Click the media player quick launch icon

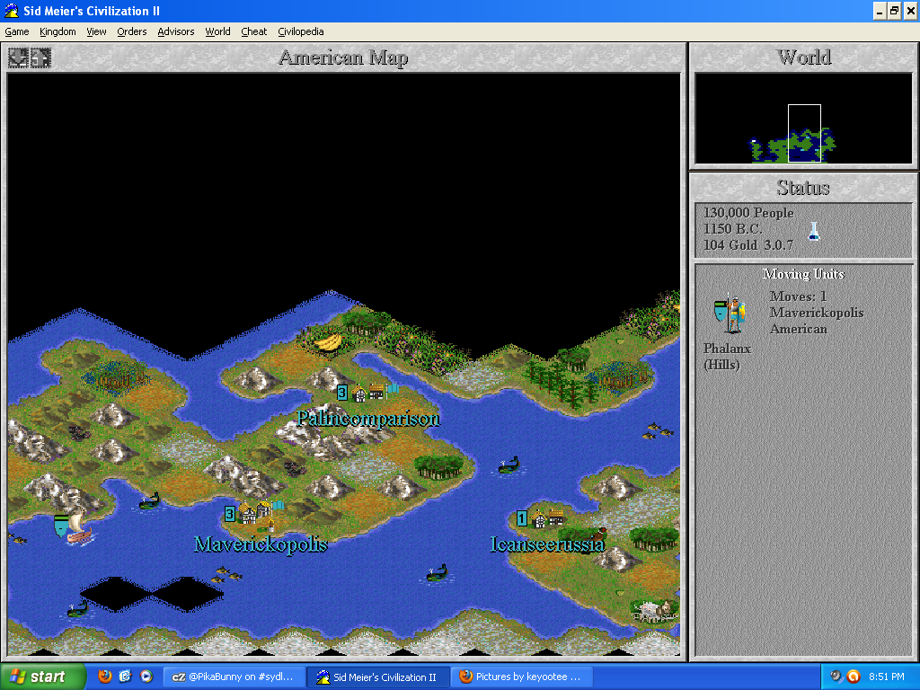(x=146, y=677)
